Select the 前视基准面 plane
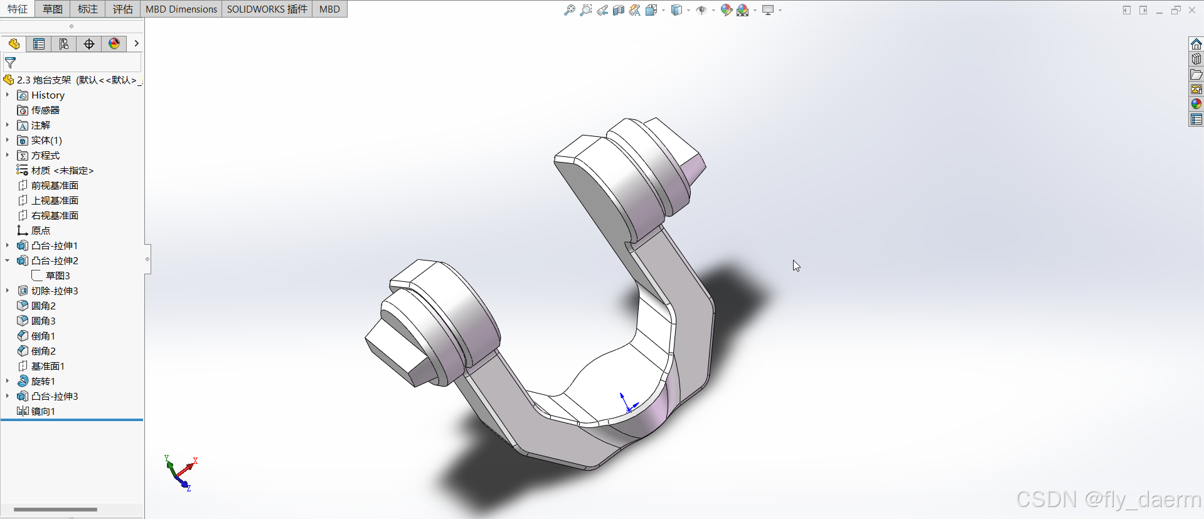This screenshot has width=1204, height=519. coord(48,185)
